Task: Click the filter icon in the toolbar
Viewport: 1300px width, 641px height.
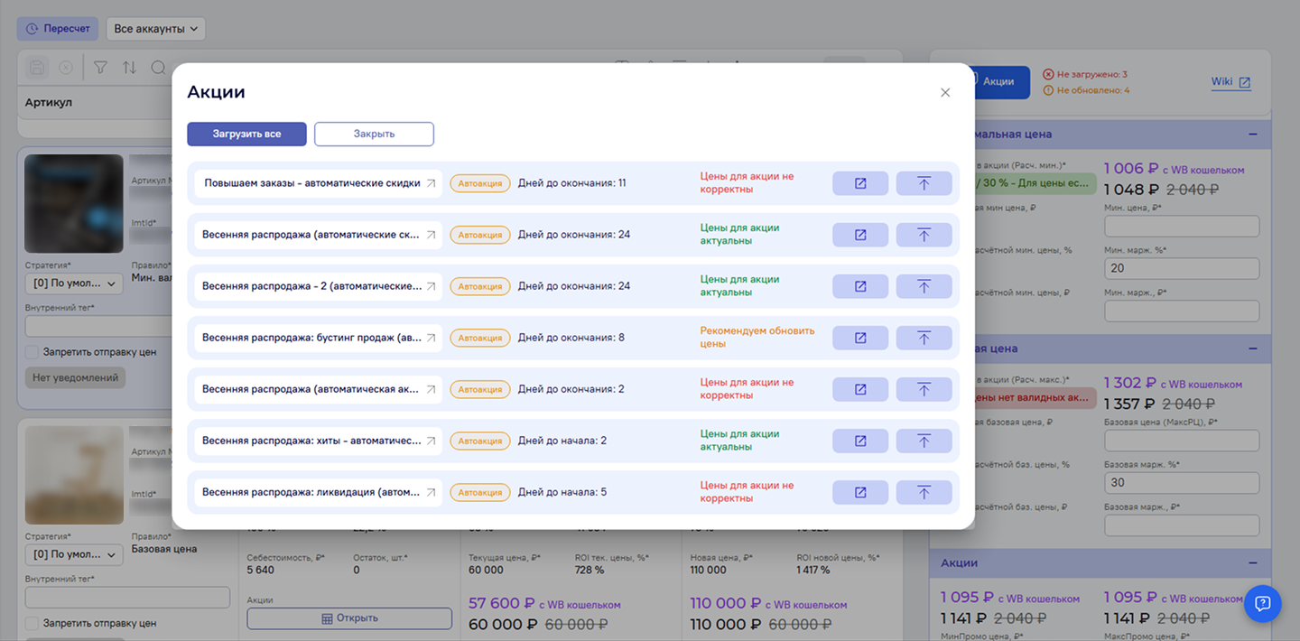Action: click(x=100, y=68)
